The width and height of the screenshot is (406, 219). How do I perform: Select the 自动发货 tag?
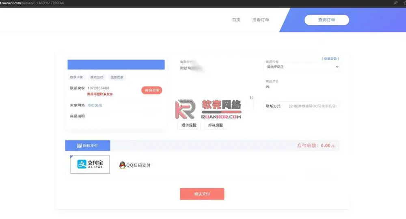point(97,77)
